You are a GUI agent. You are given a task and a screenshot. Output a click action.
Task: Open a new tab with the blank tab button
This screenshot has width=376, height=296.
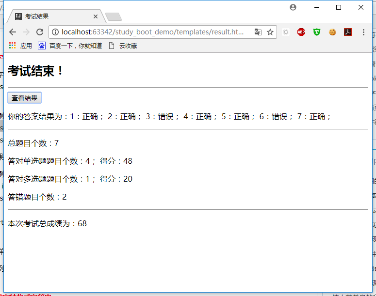tap(114, 17)
